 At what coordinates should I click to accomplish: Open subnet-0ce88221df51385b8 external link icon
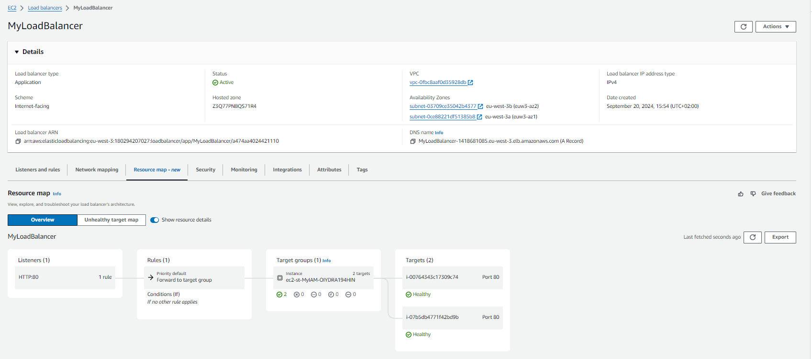point(479,117)
